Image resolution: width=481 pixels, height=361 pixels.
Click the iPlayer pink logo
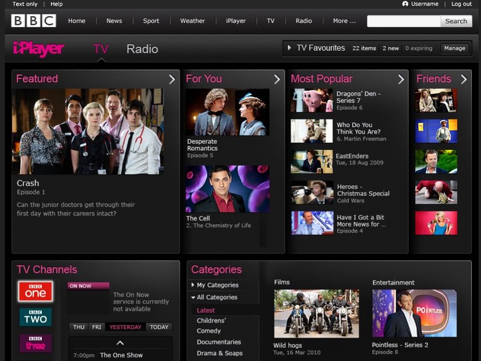point(39,49)
